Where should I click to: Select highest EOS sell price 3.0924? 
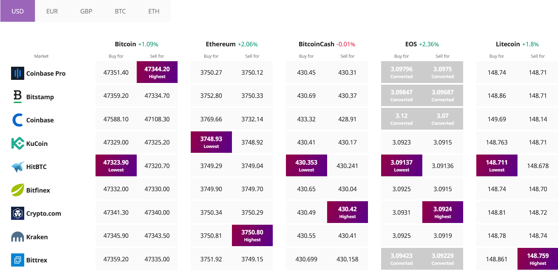click(x=443, y=212)
